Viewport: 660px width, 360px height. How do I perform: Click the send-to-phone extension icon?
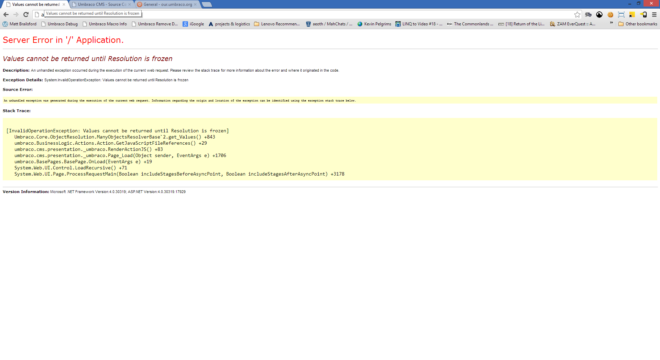coord(643,14)
